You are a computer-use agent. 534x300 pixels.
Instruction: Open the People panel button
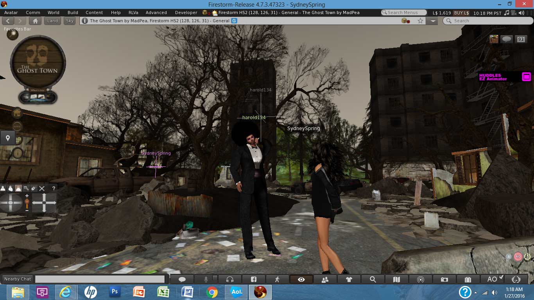(325, 279)
